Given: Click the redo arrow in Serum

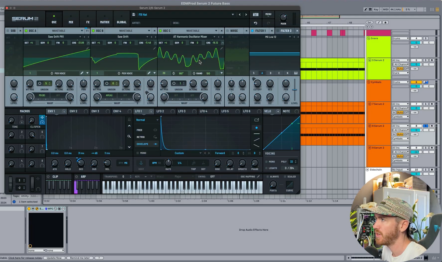Looking at the screenshot, I should pos(269,23).
